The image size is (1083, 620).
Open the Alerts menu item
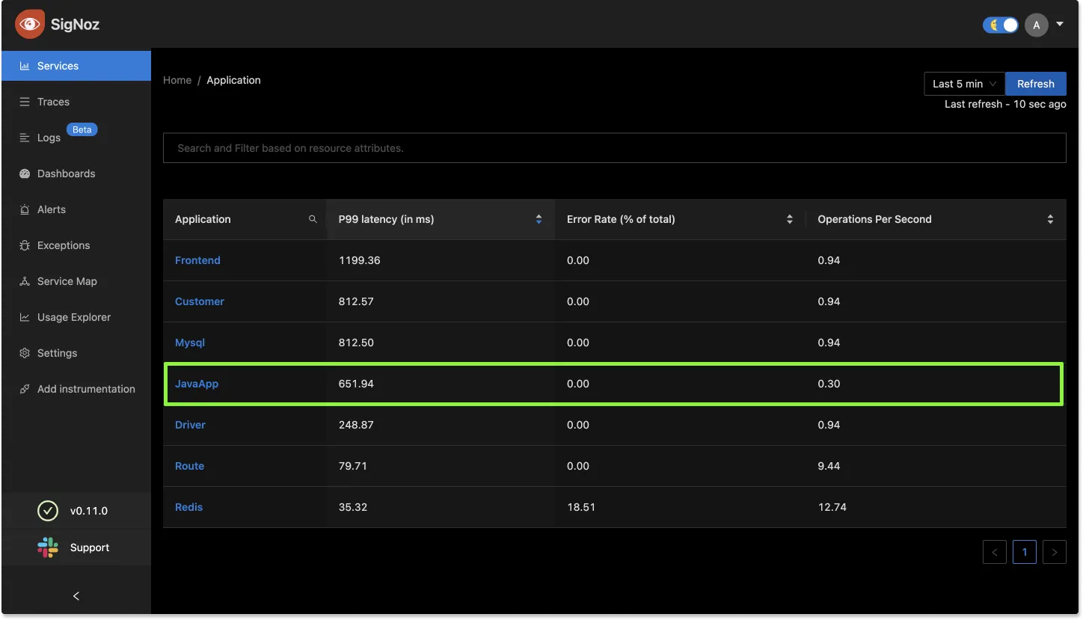click(76, 209)
